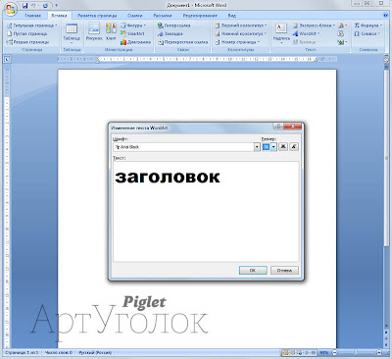392x359 pixels.
Task: Open the Экспресс-блоки menu
Action: (x=314, y=26)
